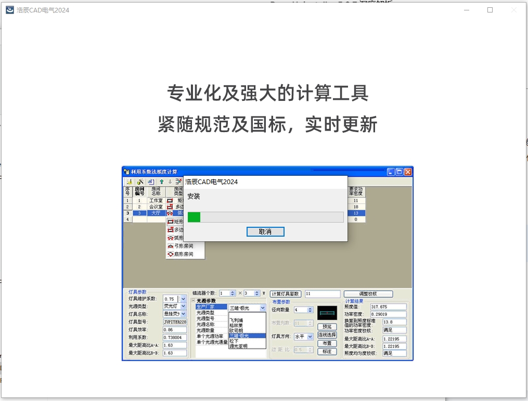Click the 照度值 field showing 317.675
Image resolution: width=528 pixels, height=401 pixels.
tap(388, 307)
